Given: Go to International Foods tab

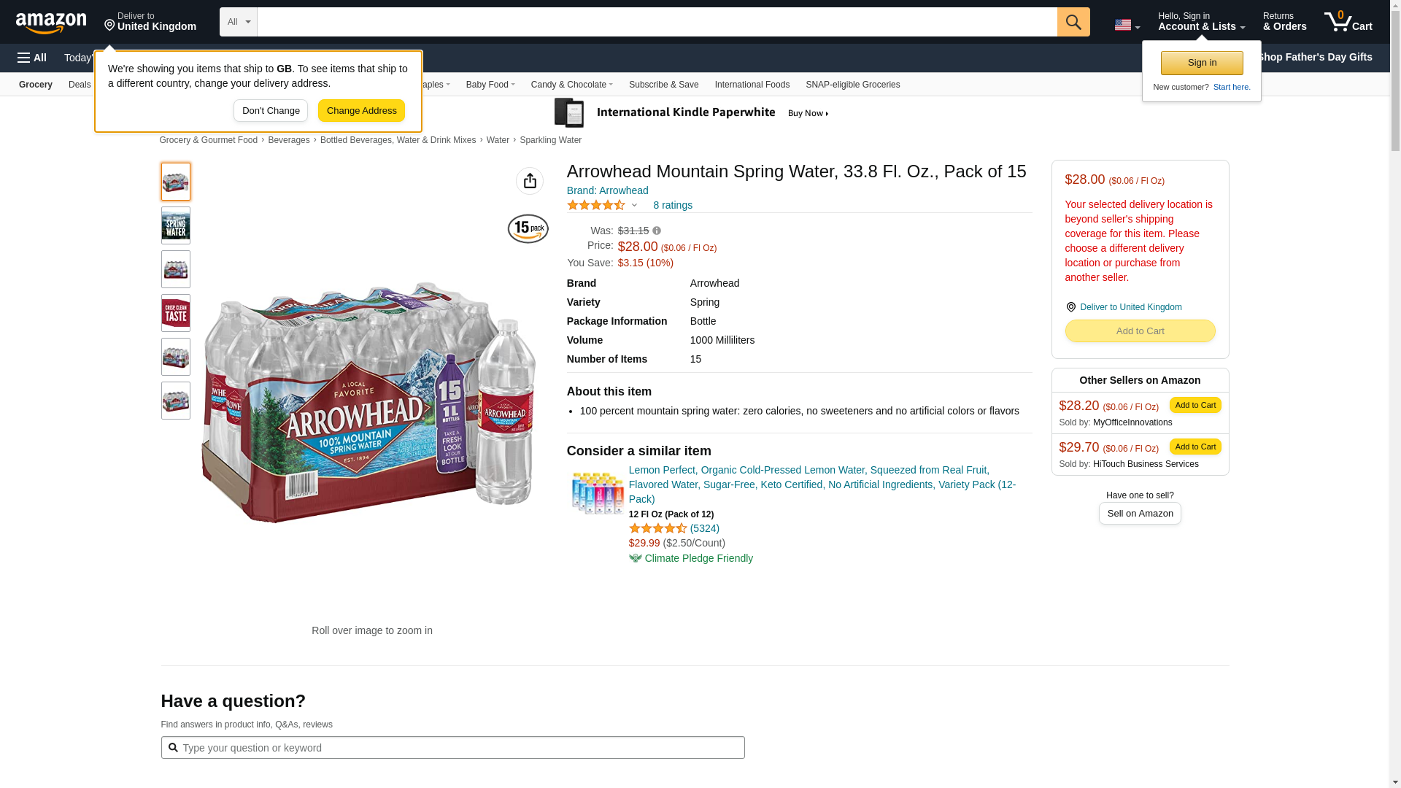Looking at the screenshot, I should point(752,85).
